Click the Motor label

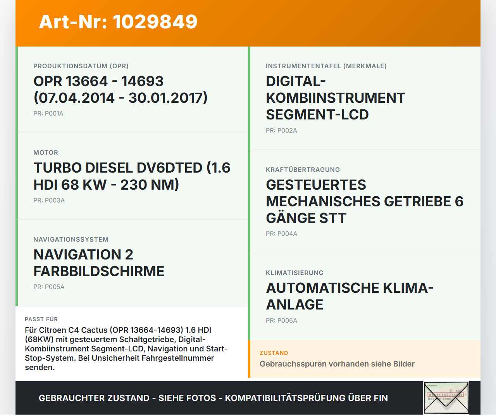pos(46,153)
